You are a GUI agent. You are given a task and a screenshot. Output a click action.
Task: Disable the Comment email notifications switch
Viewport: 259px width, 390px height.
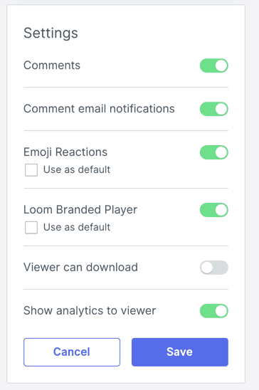pyautogui.click(x=214, y=109)
